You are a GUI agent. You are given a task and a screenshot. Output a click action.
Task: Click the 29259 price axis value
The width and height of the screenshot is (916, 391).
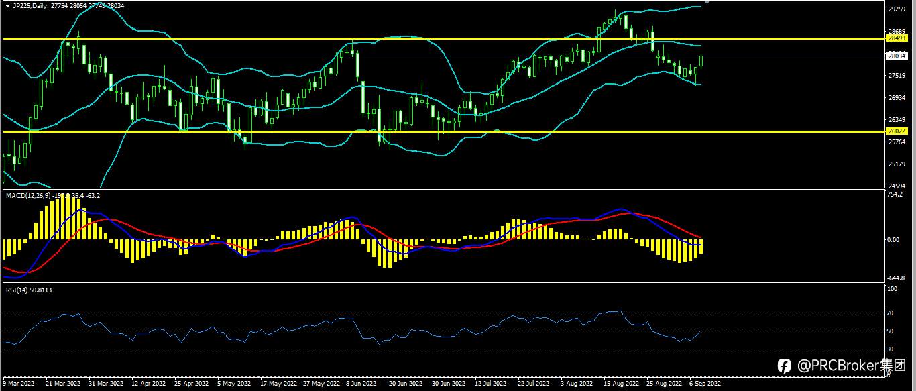tap(897, 9)
